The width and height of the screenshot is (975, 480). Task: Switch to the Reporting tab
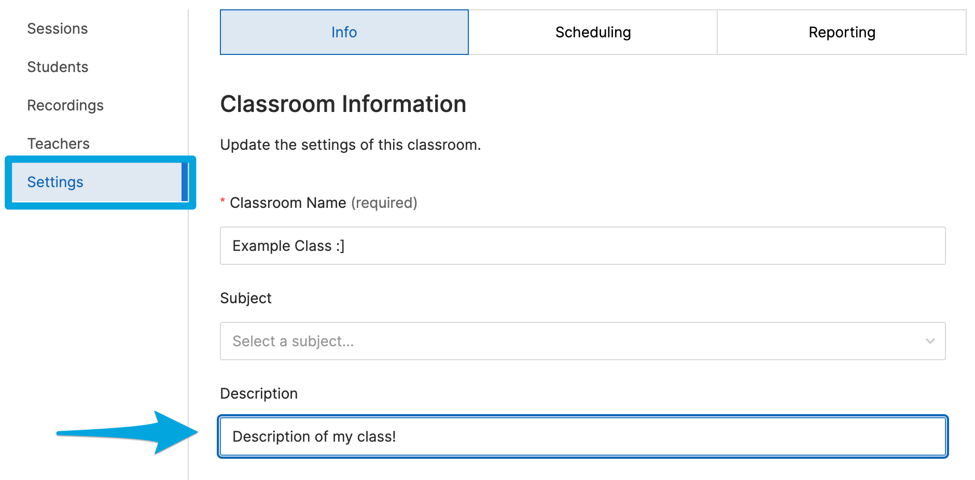point(841,32)
